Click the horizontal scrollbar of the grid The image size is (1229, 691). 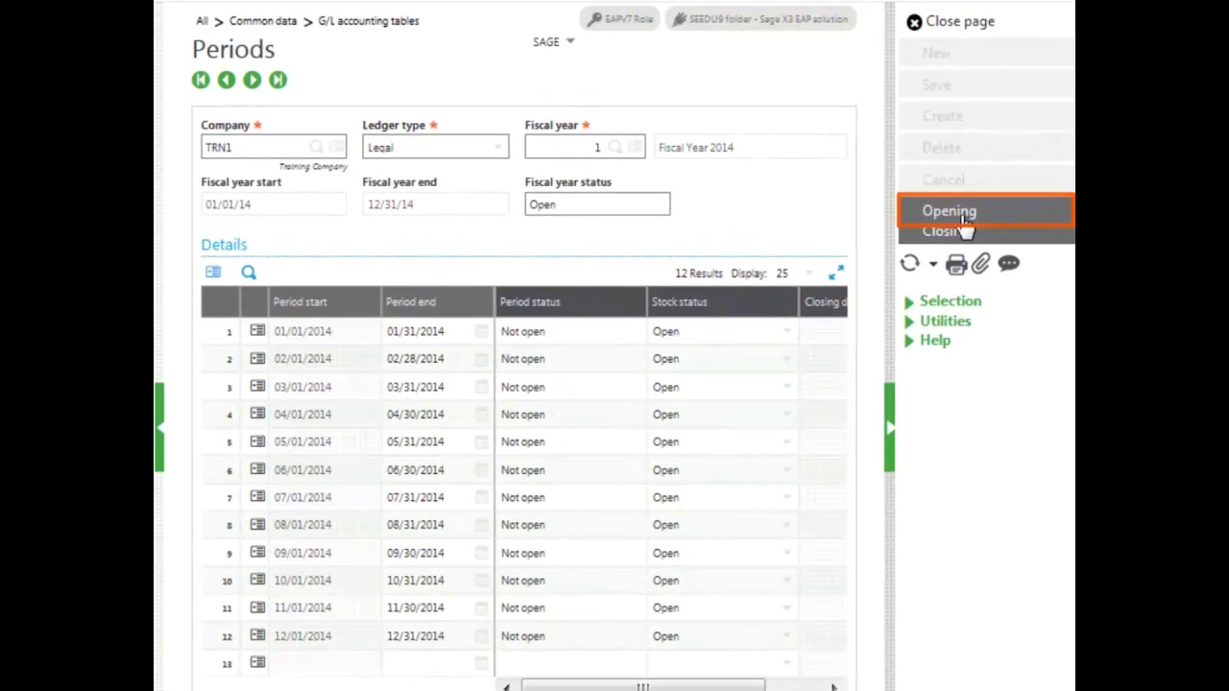pyautogui.click(x=643, y=686)
